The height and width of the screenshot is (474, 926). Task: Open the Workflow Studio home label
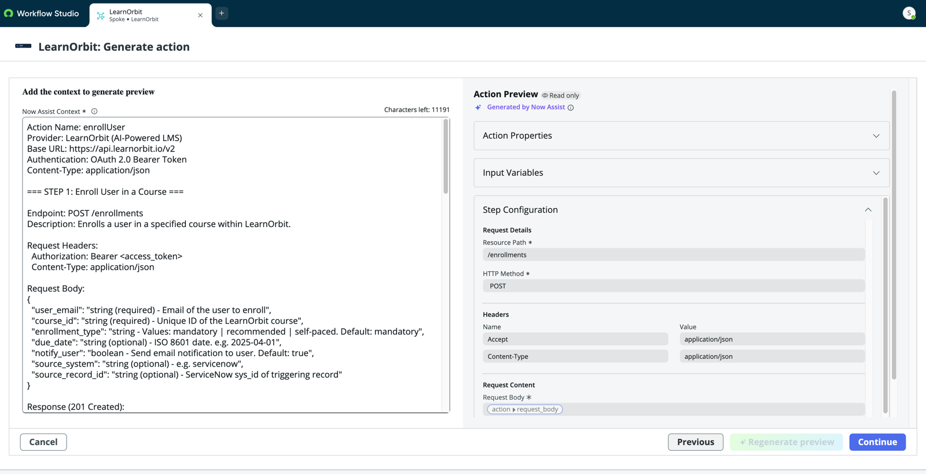[47, 13]
